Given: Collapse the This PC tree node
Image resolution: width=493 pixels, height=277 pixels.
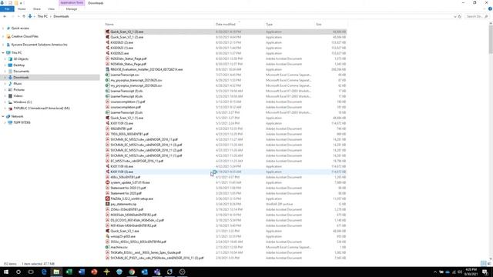Looking at the screenshot, I should click(3, 53).
